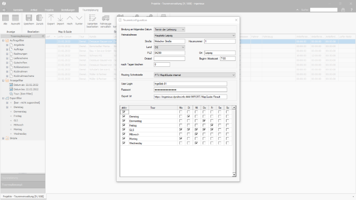Screen dimensions: 356x200
Task: Select the Lieferscheine tree item
Action: [x=20, y=58]
